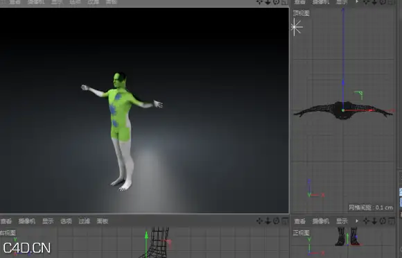Open the 显示 menu of the right view
402x258 pixels.
coord(48,221)
